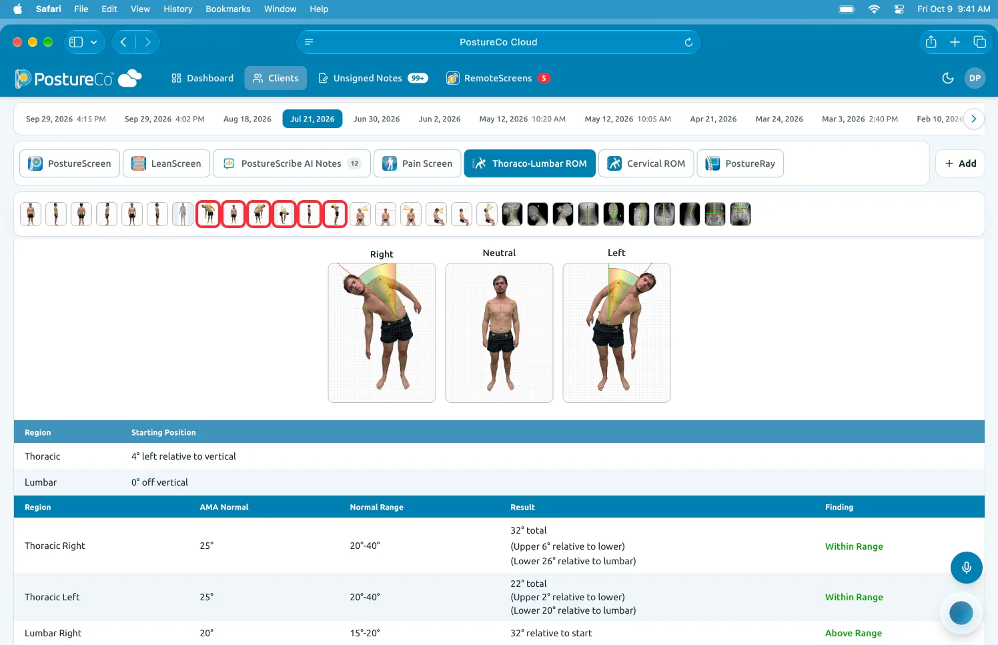Select the Sep 29, 2026 4:15 PM visit
The height and width of the screenshot is (645, 998).
point(65,119)
